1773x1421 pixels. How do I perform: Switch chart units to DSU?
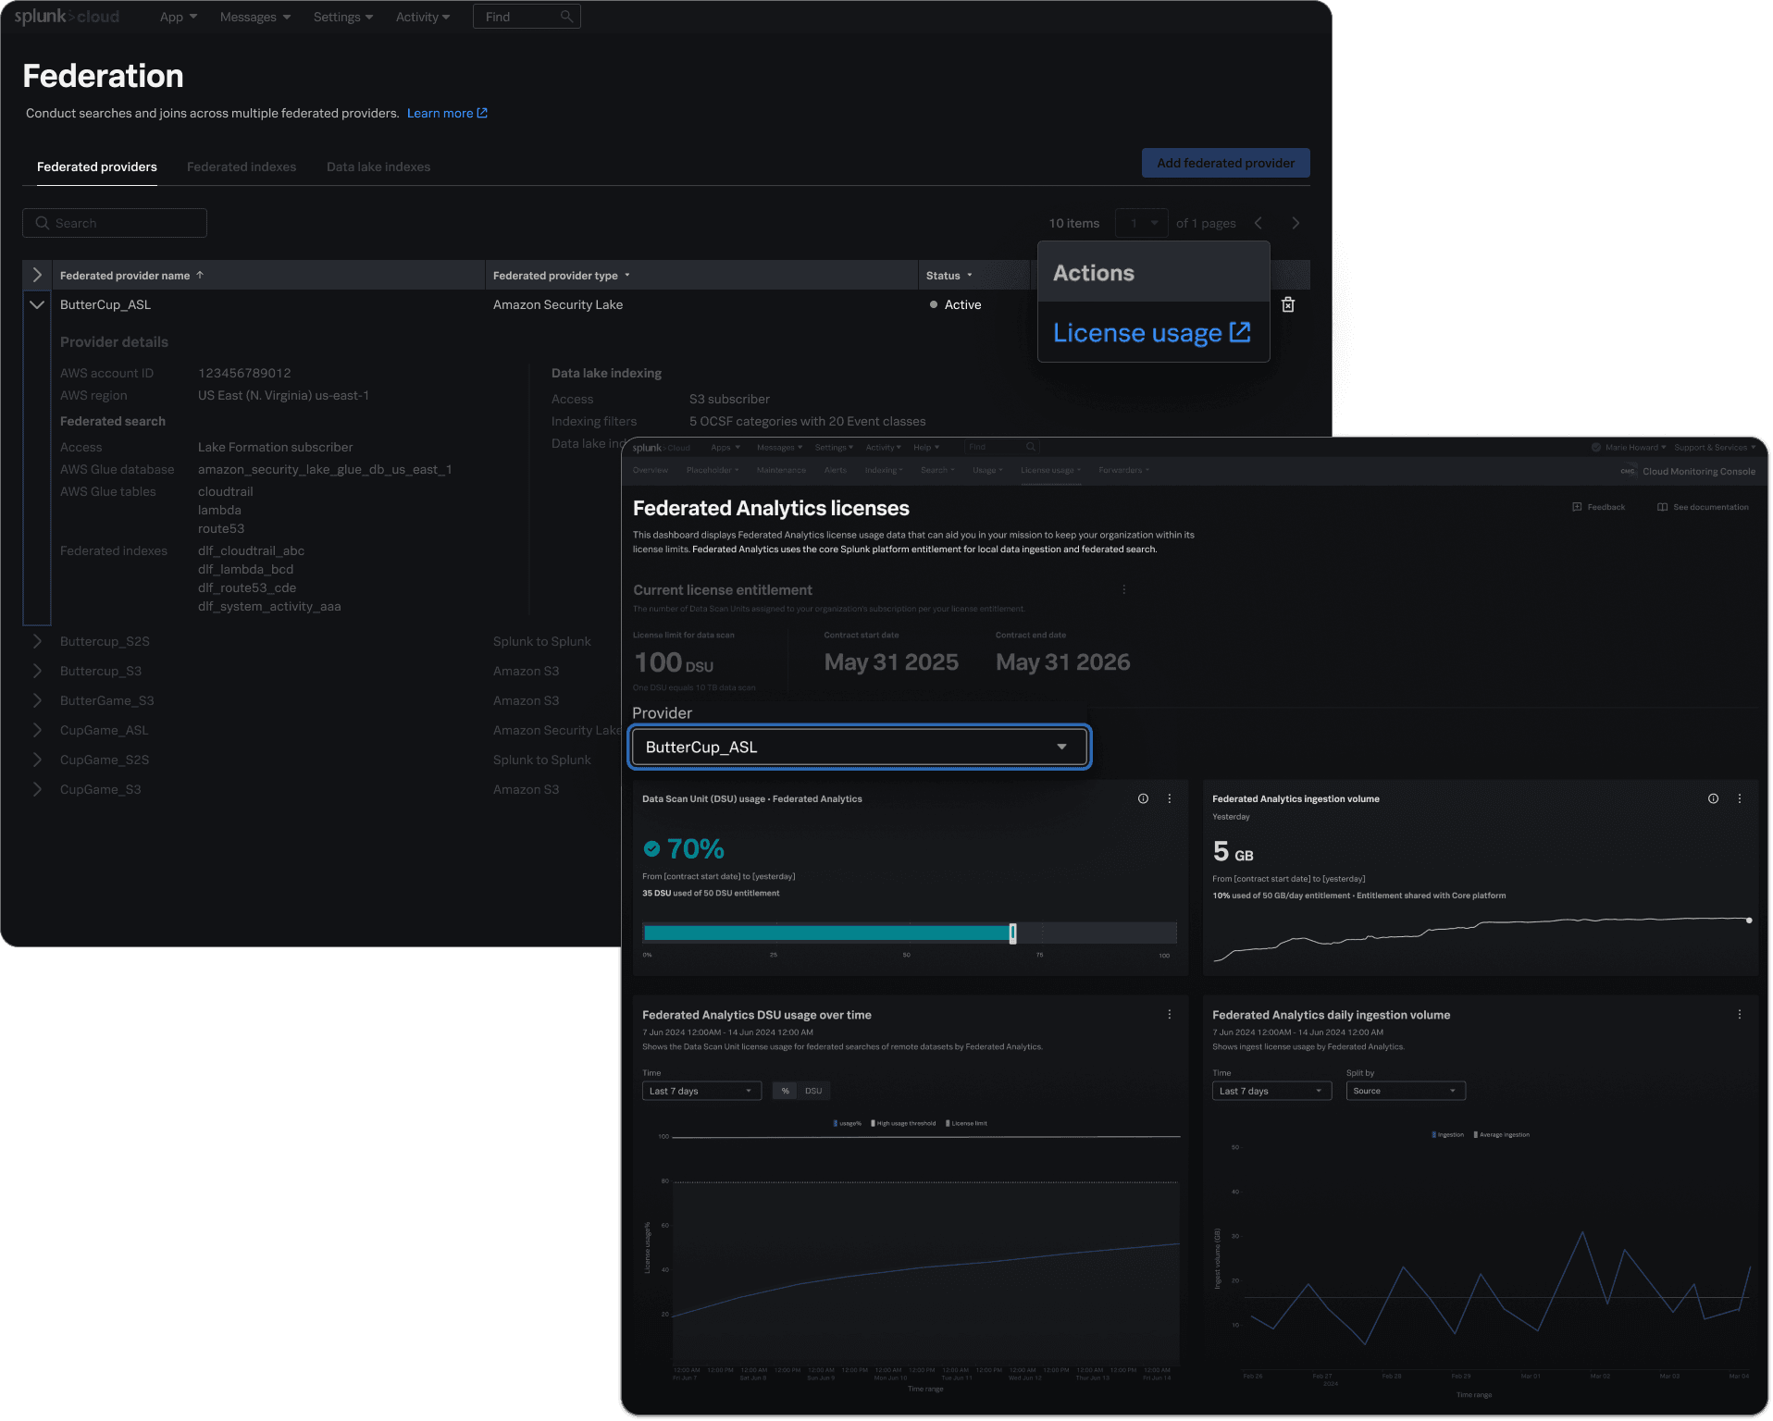click(x=813, y=1091)
